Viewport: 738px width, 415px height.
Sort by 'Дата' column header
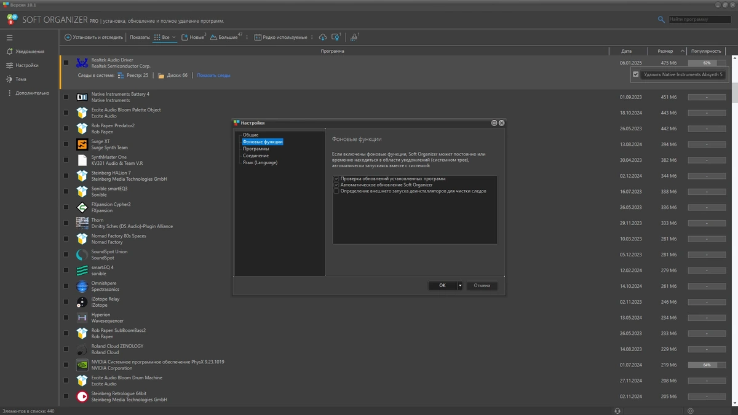click(626, 51)
